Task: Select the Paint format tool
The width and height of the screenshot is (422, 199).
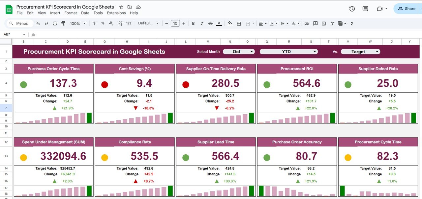Action: [x=63, y=23]
